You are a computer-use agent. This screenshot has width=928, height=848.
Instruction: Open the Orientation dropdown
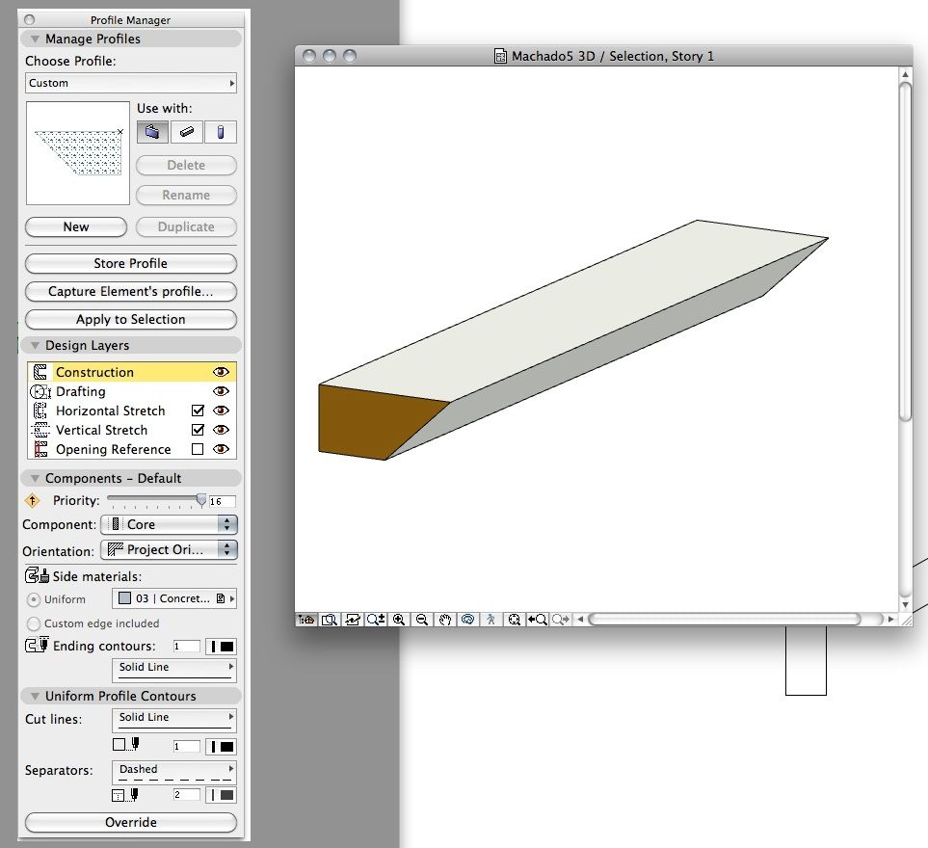(x=170, y=549)
